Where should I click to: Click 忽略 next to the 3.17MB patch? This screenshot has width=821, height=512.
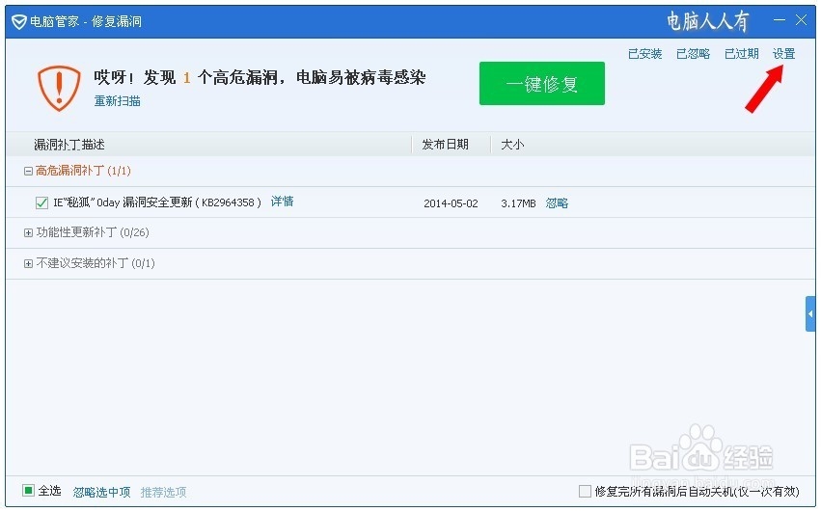click(557, 203)
